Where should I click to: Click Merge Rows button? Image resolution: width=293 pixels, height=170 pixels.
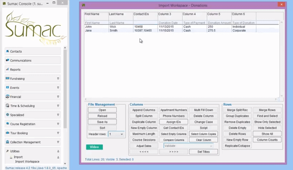tap(267, 110)
